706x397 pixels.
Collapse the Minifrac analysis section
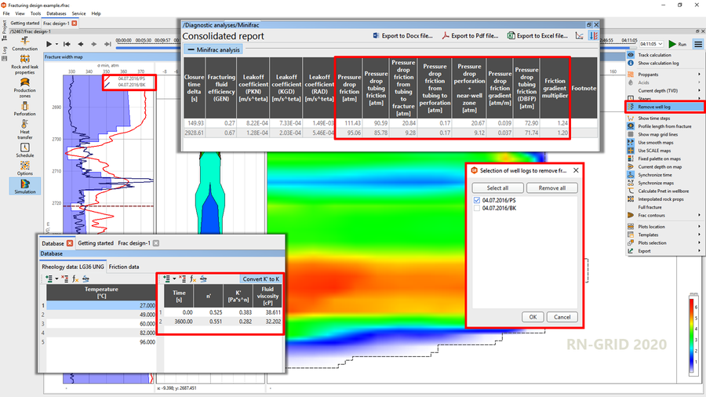(x=191, y=49)
